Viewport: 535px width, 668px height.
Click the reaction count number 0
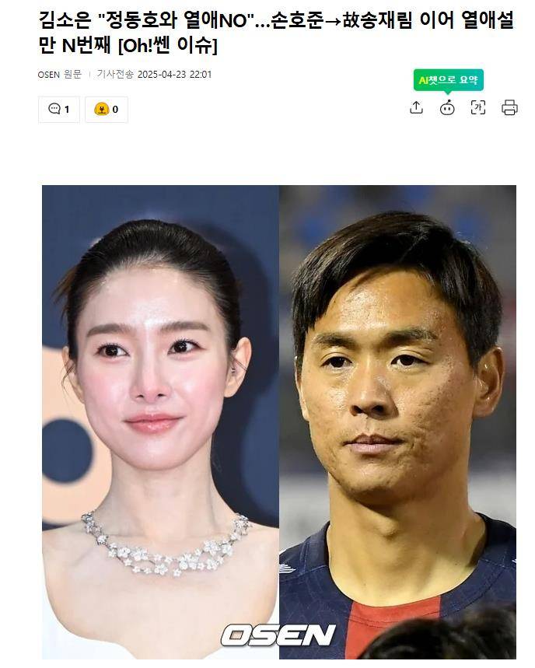point(115,110)
